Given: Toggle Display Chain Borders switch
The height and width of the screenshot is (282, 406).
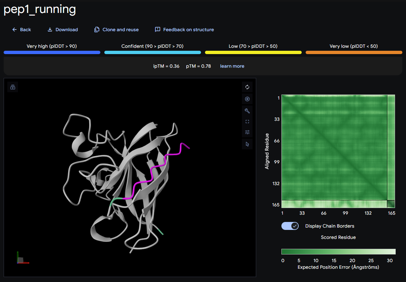Looking at the screenshot, I should click(x=290, y=226).
